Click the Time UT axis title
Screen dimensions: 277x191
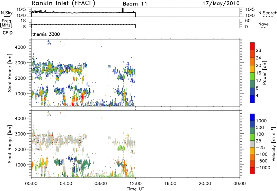[x=135, y=189]
